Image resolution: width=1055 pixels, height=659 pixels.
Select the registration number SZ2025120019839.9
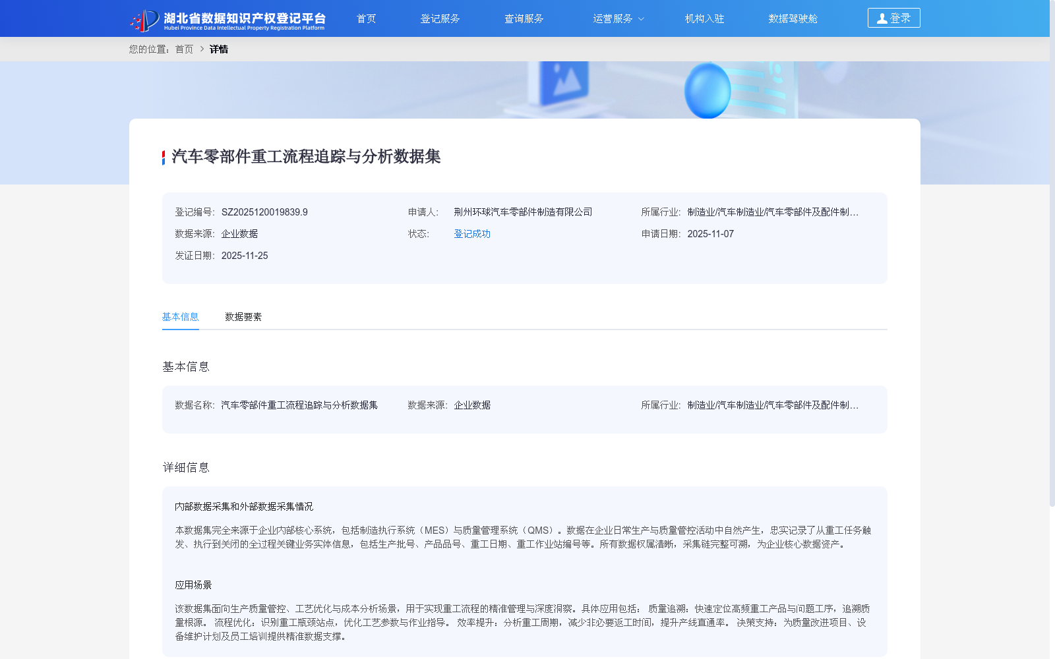click(264, 212)
